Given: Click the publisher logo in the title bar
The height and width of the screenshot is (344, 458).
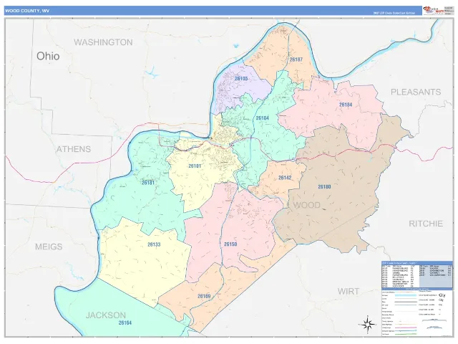Looking at the screenshot, I should pos(433,10).
